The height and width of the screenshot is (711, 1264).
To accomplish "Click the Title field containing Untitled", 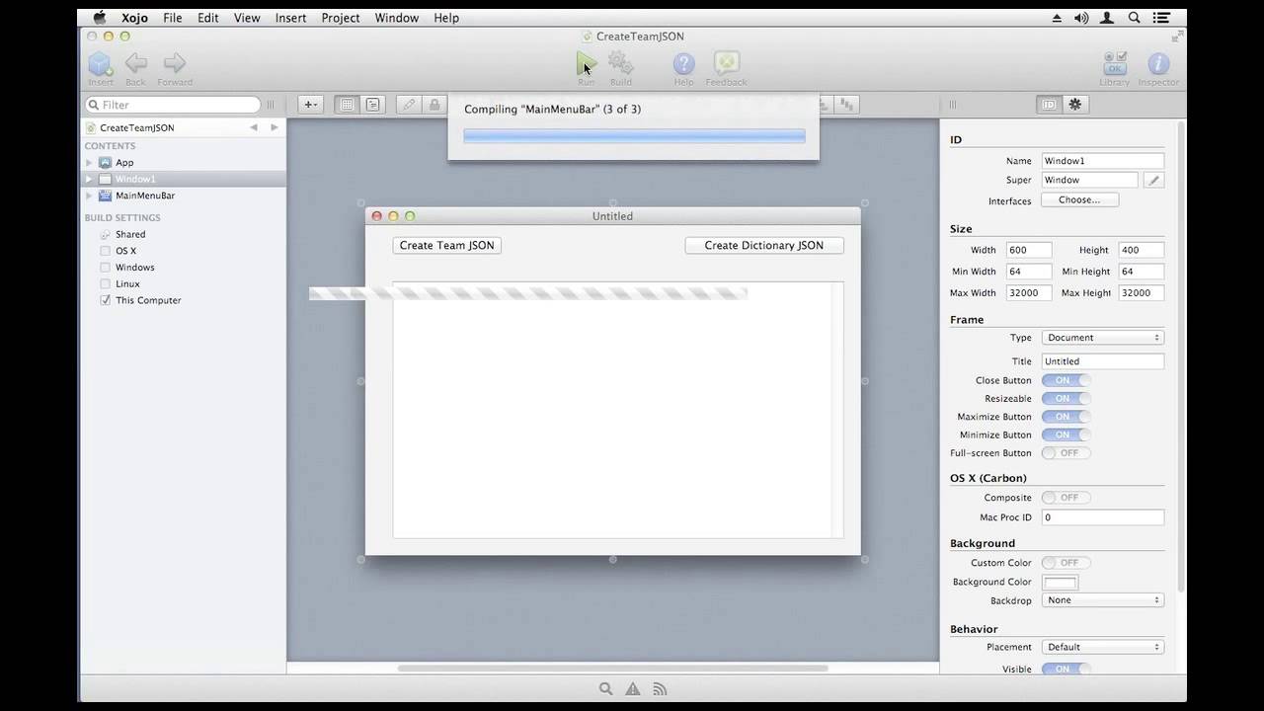I will pos(1103,361).
